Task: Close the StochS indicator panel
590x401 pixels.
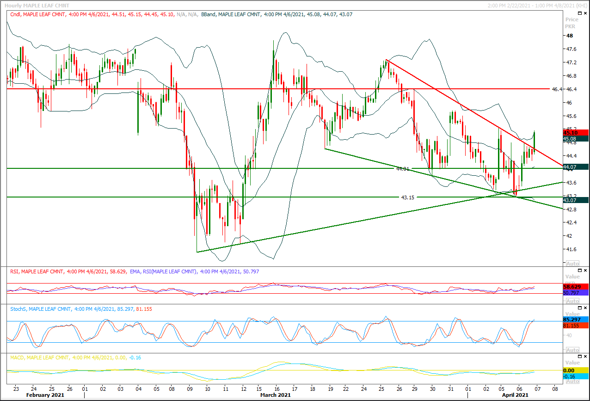Action: [x=586, y=308]
